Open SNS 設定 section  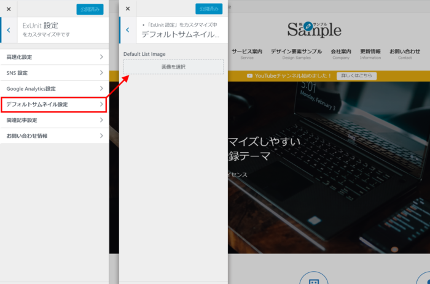[x=55, y=73]
